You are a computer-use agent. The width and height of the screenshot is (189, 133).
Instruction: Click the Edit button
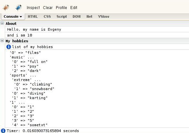(x=74, y=8)
